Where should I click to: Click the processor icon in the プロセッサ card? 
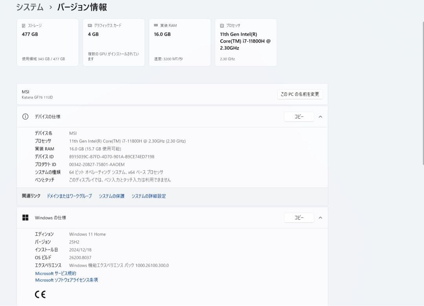pyautogui.click(x=222, y=26)
